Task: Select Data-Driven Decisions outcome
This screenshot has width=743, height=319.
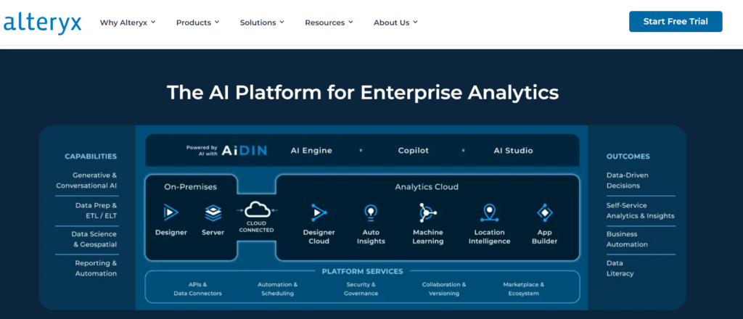Action: (x=628, y=181)
